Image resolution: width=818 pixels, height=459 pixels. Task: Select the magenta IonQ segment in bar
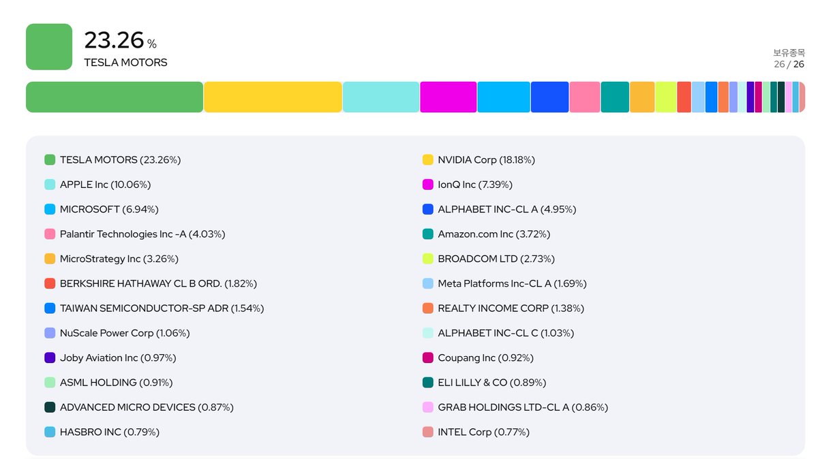[449, 97]
